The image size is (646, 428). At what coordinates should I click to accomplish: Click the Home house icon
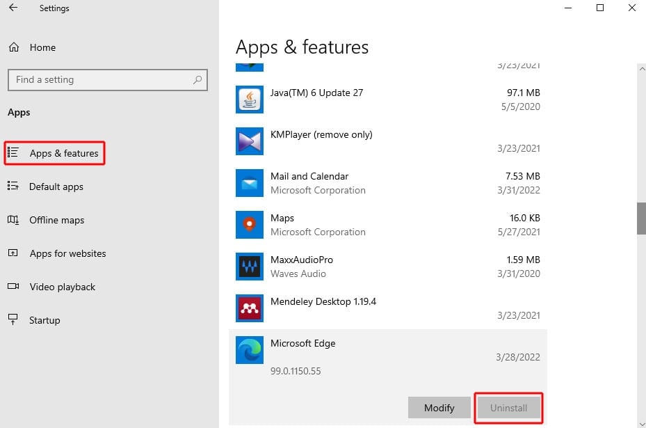click(x=14, y=47)
